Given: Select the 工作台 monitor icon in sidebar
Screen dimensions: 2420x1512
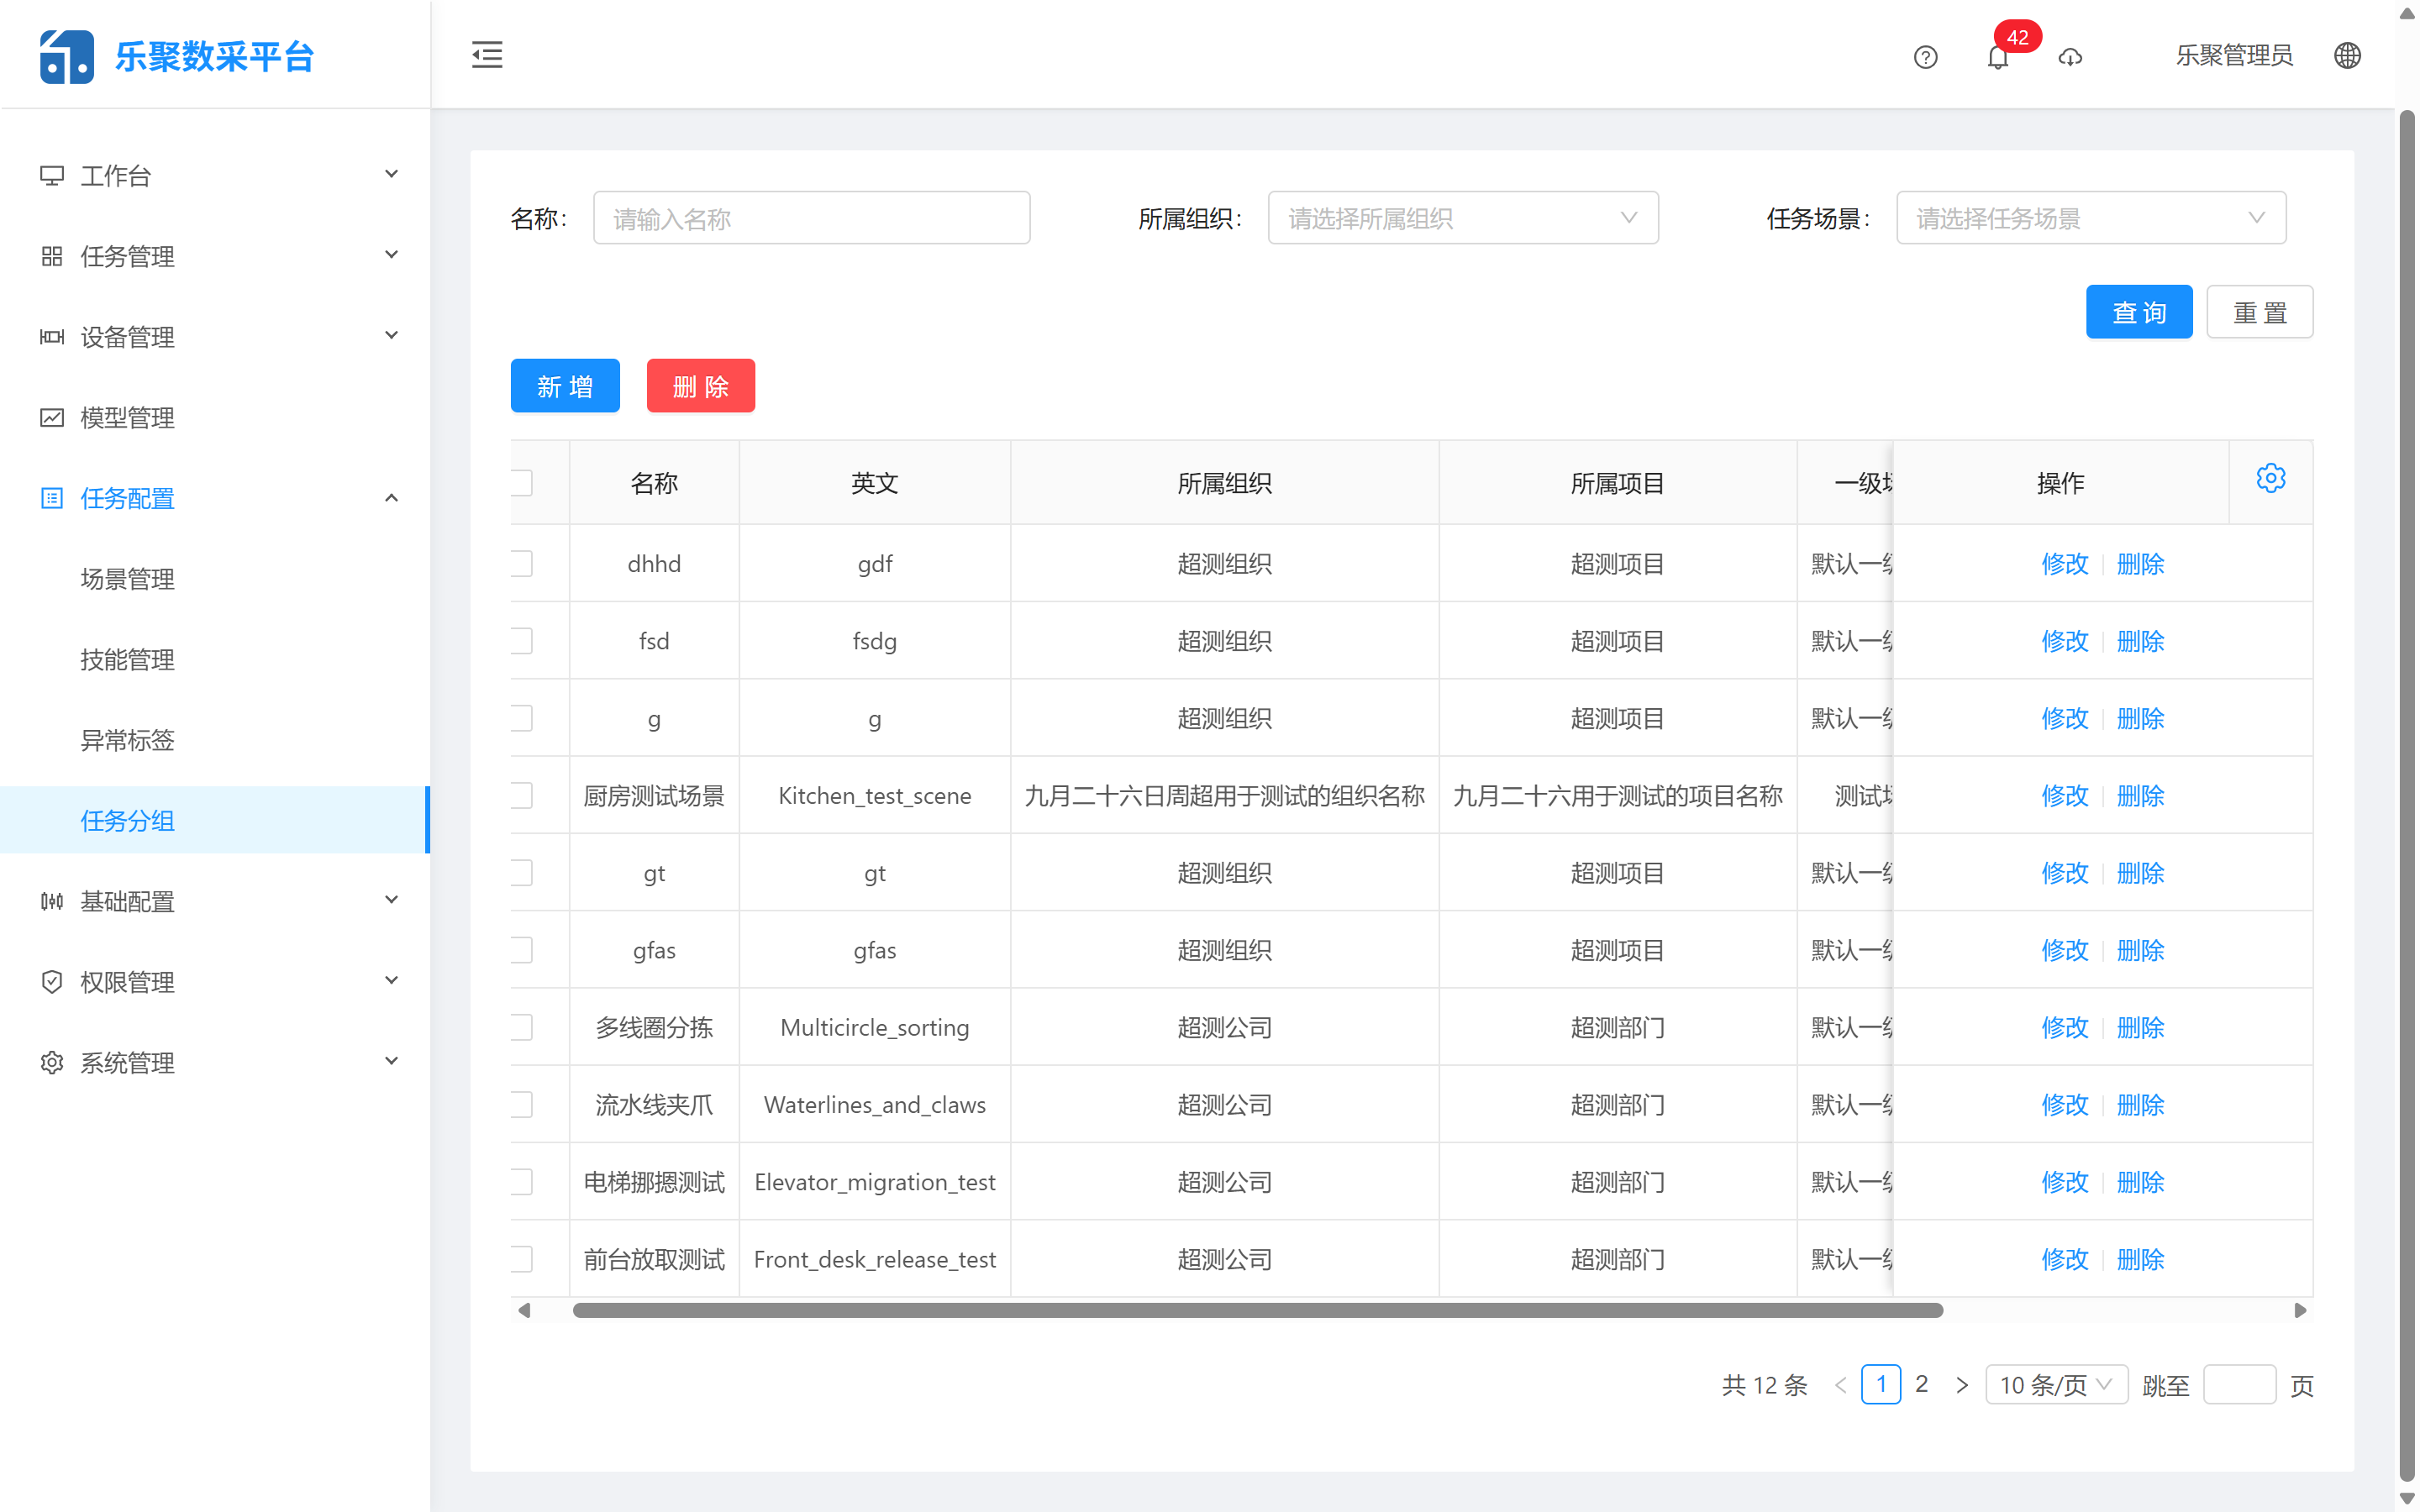Looking at the screenshot, I should 53,174.
